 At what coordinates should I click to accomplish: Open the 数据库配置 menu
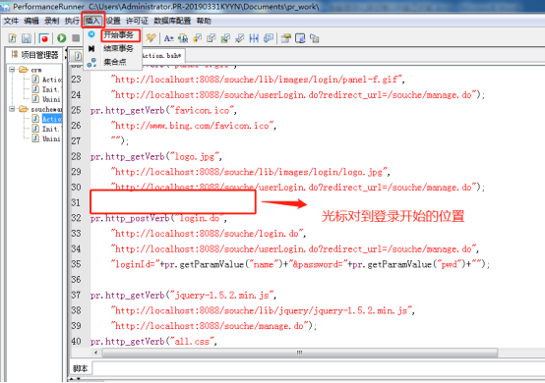172,21
